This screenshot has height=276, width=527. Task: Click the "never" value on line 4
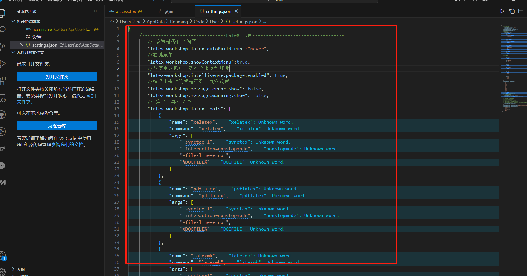point(257,49)
